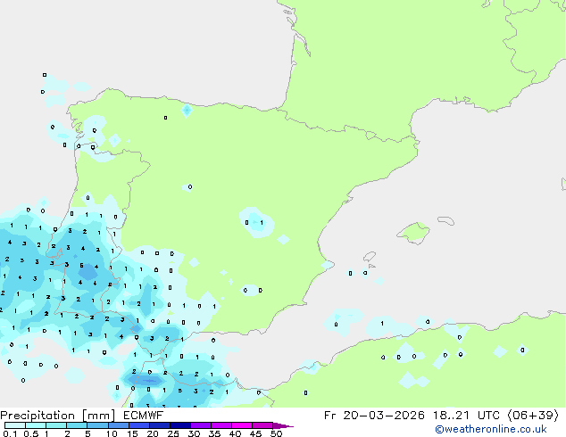566x437 pixels.
Task: Pick the 30–35 mm purple legend swatch
Action: pyautogui.click(x=200, y=425)
